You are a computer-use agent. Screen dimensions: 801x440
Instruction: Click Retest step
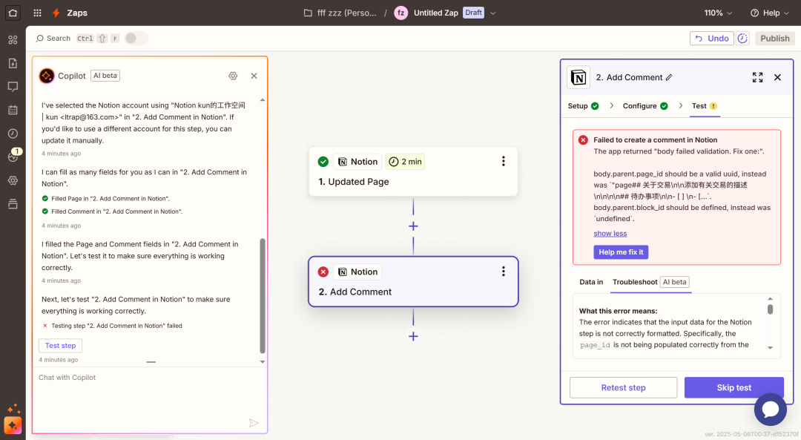tap(623, 387)
